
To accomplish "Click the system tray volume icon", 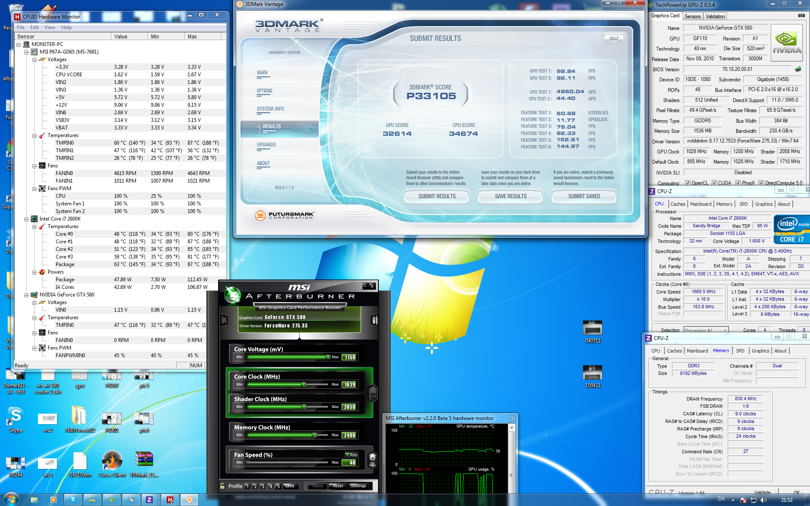I will coord(763,500).
